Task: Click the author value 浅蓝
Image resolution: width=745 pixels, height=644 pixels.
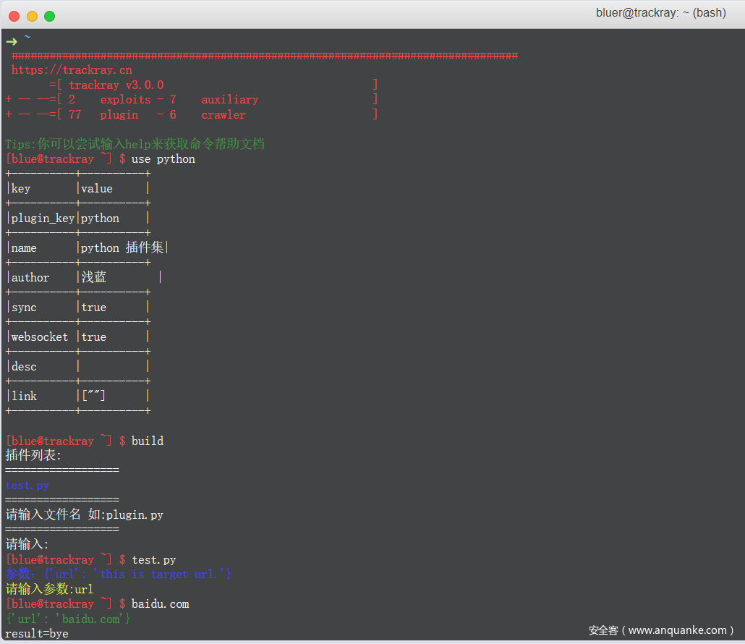Action: [x=93, y=278]
